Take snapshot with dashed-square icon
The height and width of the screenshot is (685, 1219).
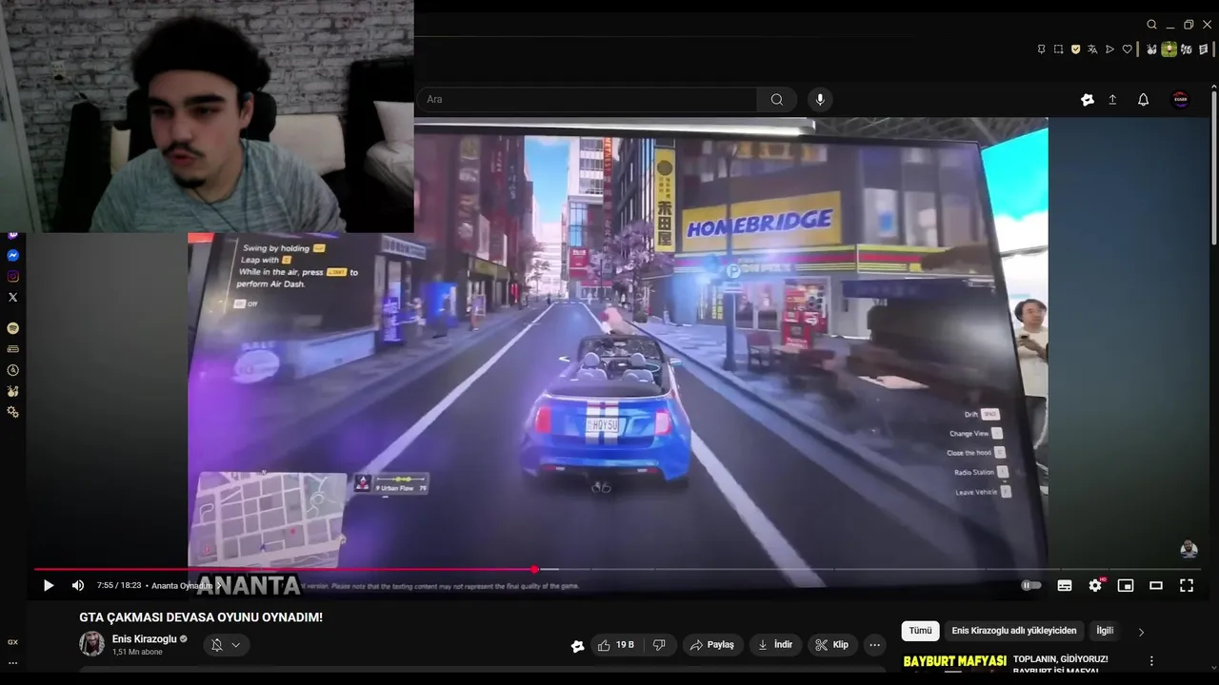(x=1058, y=49)
